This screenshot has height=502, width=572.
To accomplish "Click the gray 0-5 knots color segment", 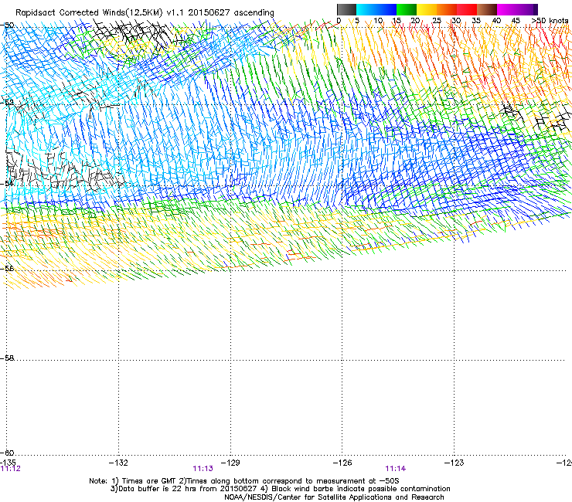I will tap(346, 9).
